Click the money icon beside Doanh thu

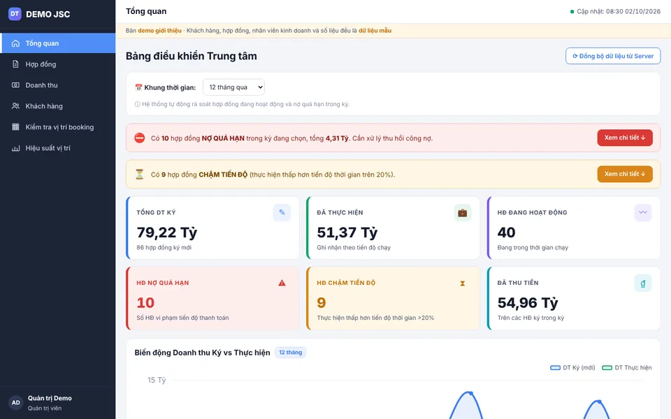(x=16, y=85)
